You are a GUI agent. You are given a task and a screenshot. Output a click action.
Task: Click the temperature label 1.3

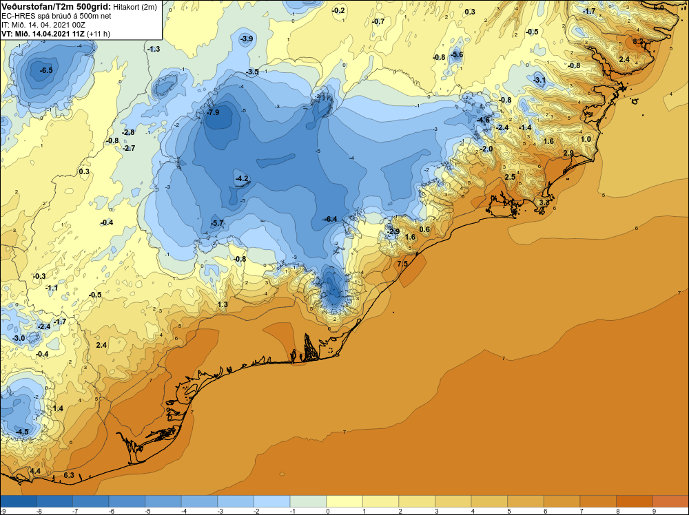click(223, 304)
